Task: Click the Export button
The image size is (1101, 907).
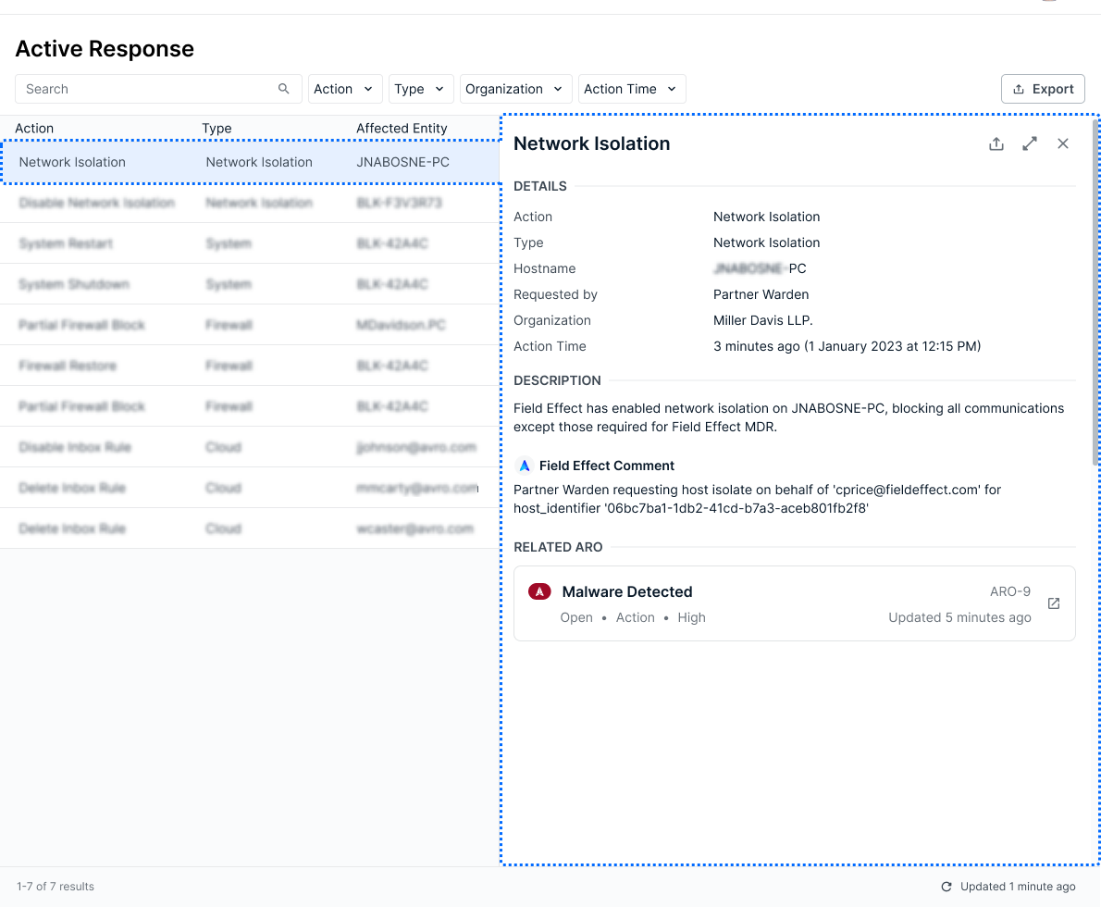Action: tap(1042, 89)
